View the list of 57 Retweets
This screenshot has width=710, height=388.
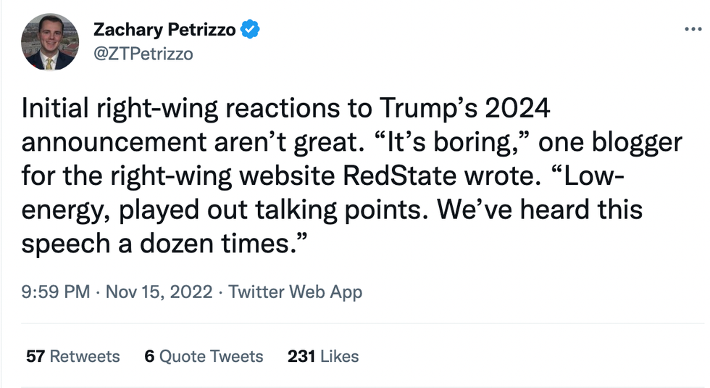pos(72,356)
